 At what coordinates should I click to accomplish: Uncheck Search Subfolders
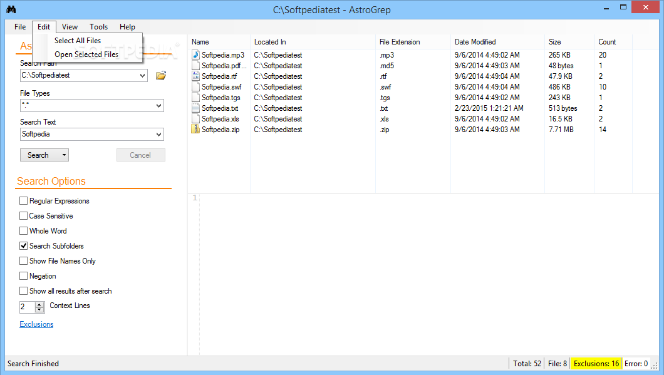coord(24,246)
